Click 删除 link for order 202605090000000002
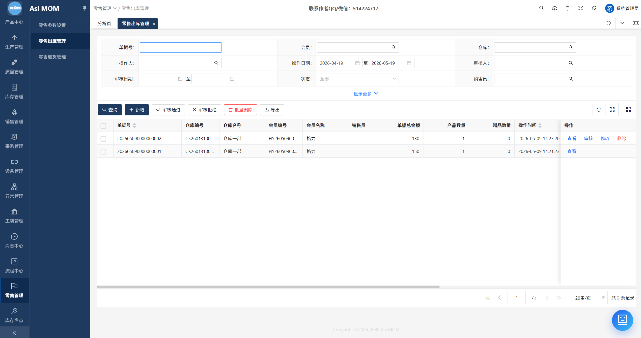Screen dimensions: 641x338 (x=622, y=138)
